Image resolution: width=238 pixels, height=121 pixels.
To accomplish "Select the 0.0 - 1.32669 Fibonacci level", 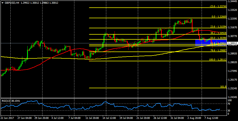I will (x=219, y=16).
